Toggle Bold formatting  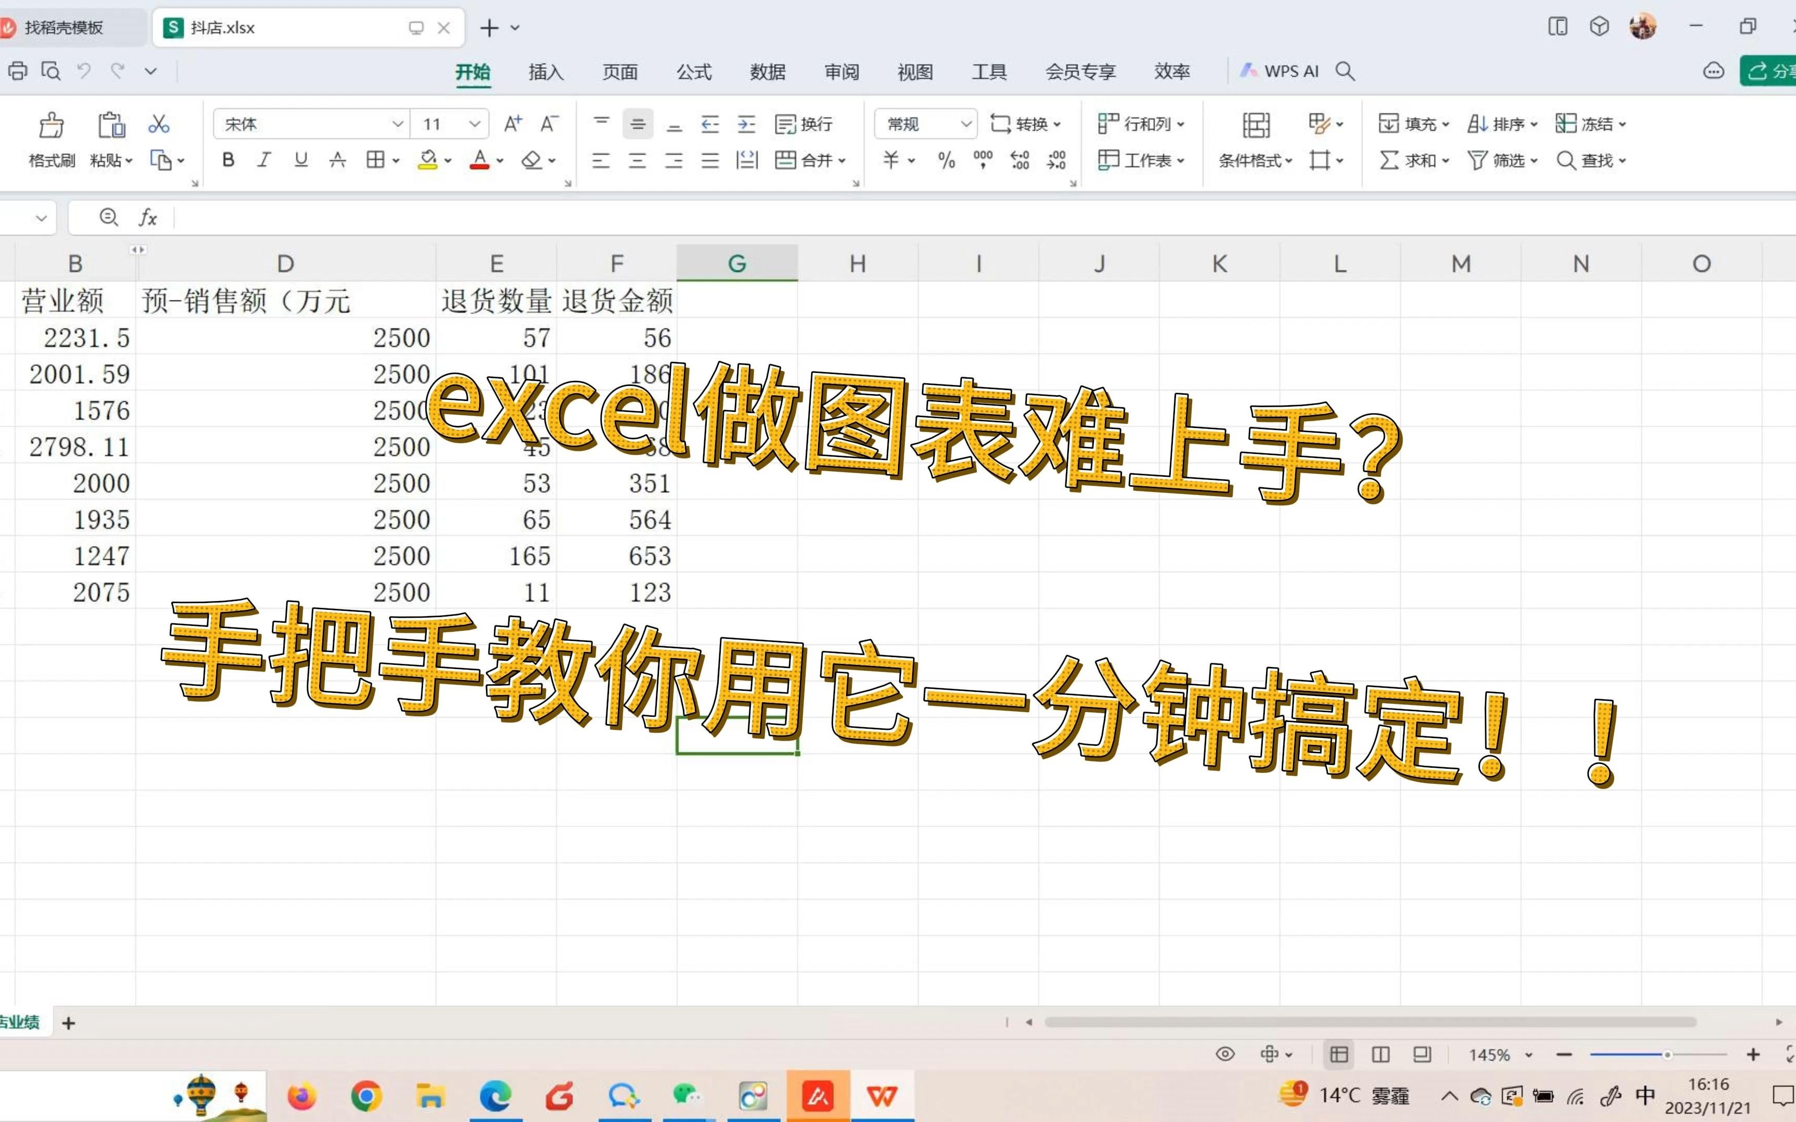point(229,161)
